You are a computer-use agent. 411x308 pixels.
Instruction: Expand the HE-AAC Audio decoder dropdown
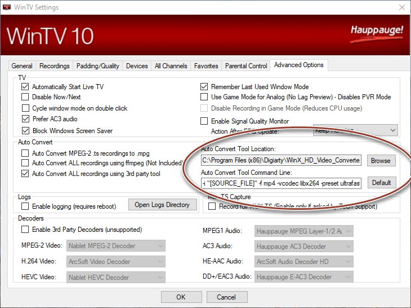click(304, 262)
